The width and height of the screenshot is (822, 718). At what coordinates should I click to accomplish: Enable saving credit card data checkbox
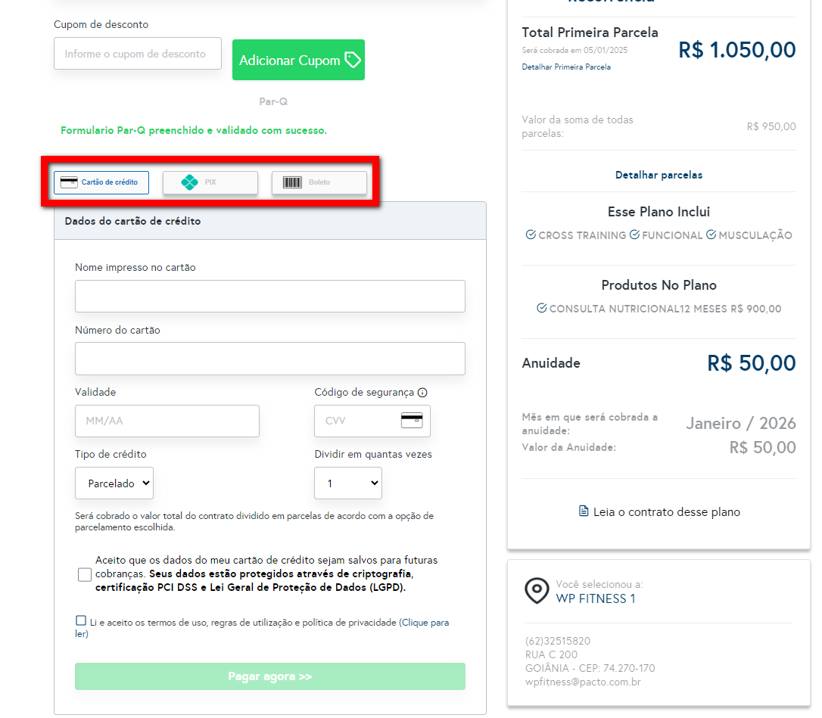pyautogui.click(x=85, y=574)
